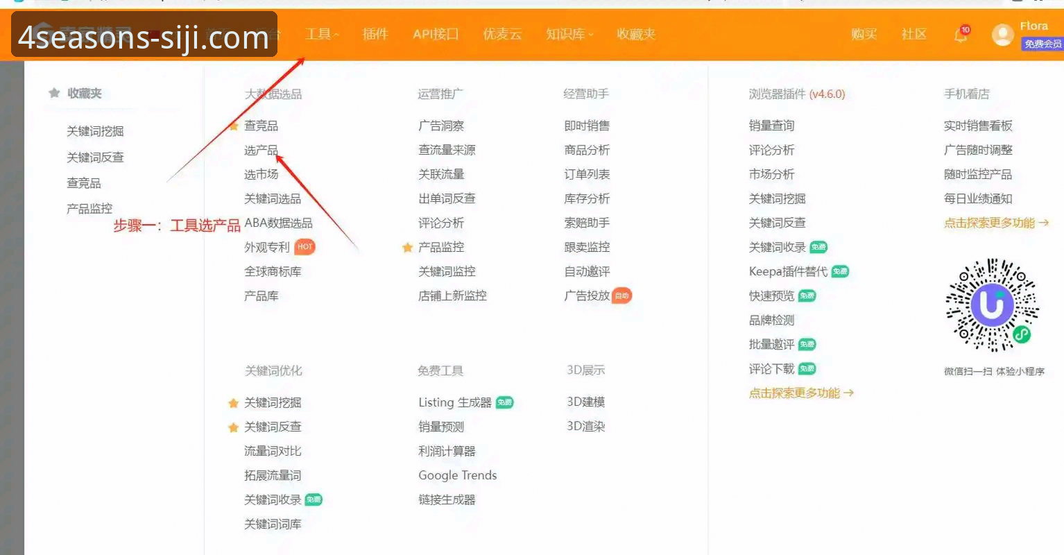Open 广告投放 tool
This screenshot has height=555, width=1064.
coord(587,296)
